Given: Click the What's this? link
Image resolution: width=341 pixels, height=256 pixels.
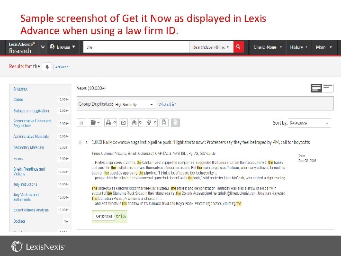Looking at the screenshot, I should pos(167,104).
